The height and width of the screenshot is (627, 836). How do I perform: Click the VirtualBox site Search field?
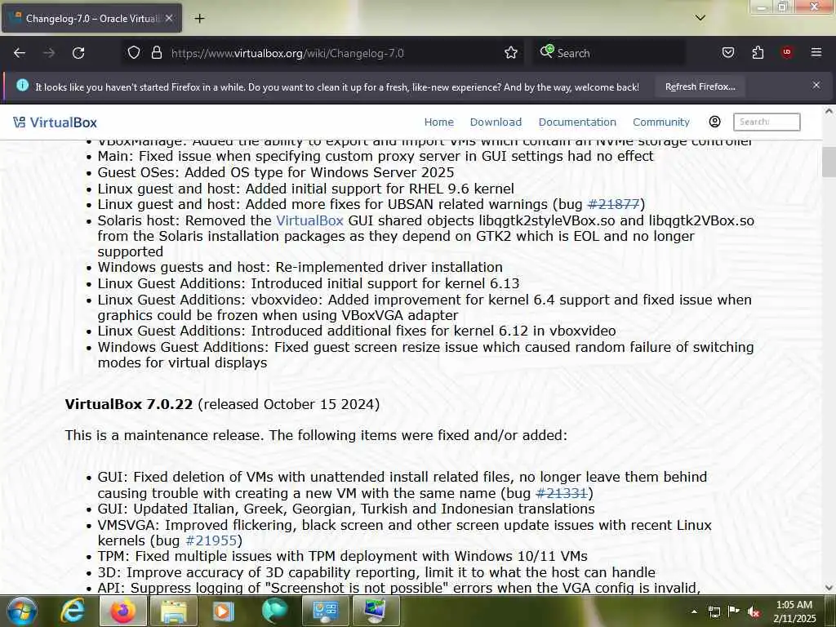766,122
